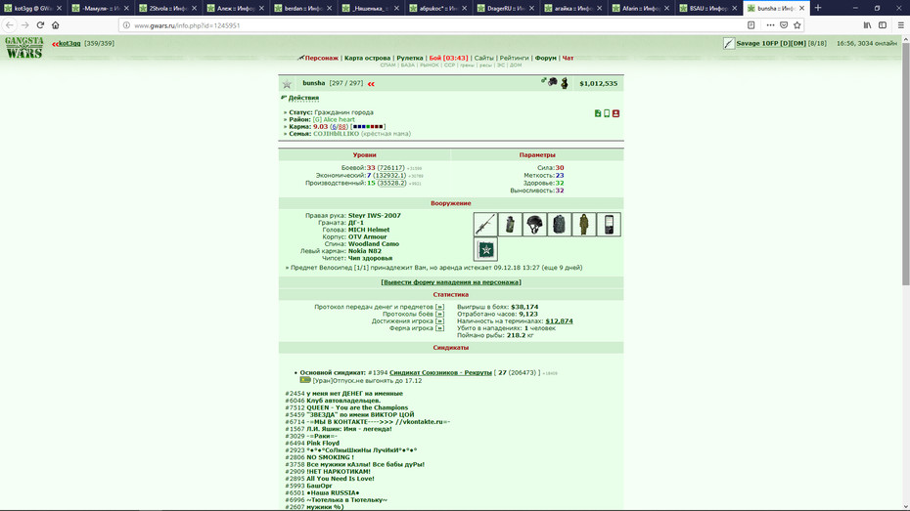This screenshot has height=511, width=910.
Task: Reload the page with the browser refresh button
Action: click(x=40, y=24)
